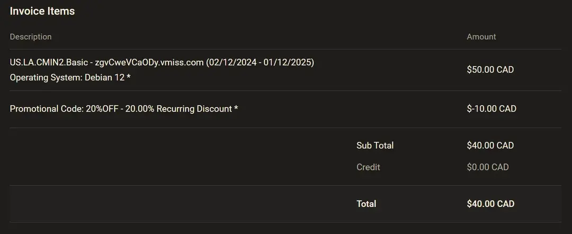Click the 20.00% Recurring Discount text
Viewport: 572px width, 234px height.
(178, 109)
